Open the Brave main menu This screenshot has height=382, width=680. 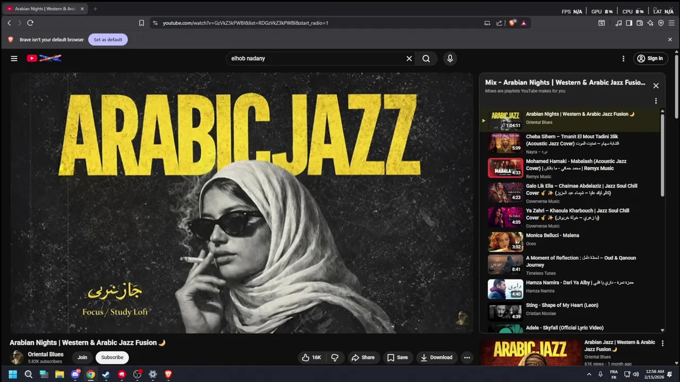click(x=671, y=23)
